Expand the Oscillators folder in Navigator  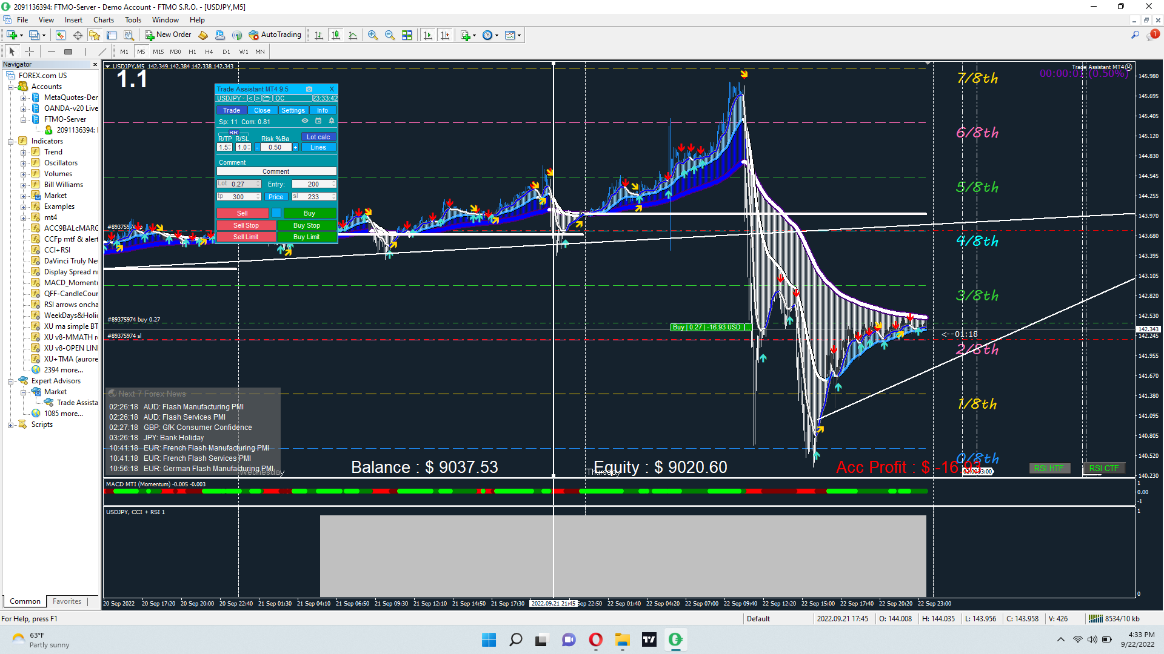pyautogui.click(x=23, y=163)
